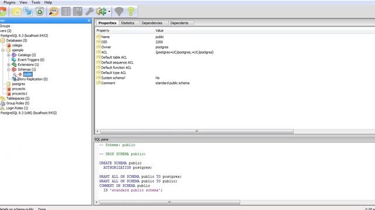The height and width of the screenshot is (210, 375).
Task: Click the Refresh toolbar icon
Action: point(3,12)
